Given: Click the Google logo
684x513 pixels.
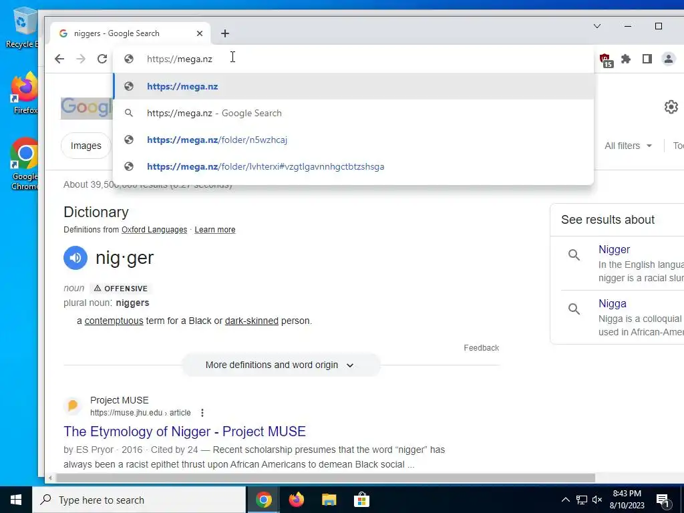Looking at the screenshot, I should pos(86,108).
